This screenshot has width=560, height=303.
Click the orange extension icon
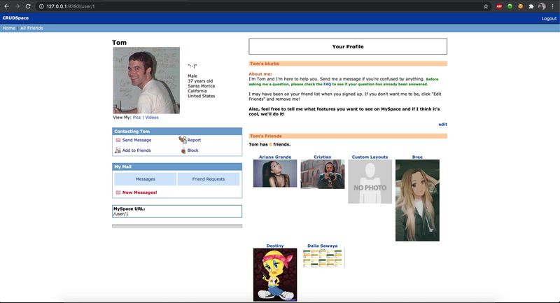[x=520, y=6]
